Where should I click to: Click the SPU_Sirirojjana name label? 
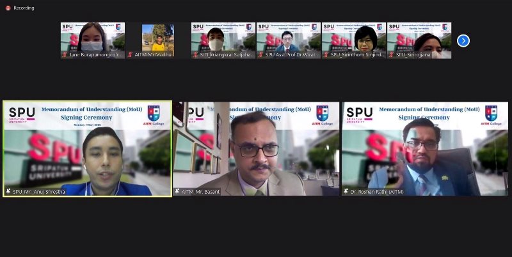413,55
